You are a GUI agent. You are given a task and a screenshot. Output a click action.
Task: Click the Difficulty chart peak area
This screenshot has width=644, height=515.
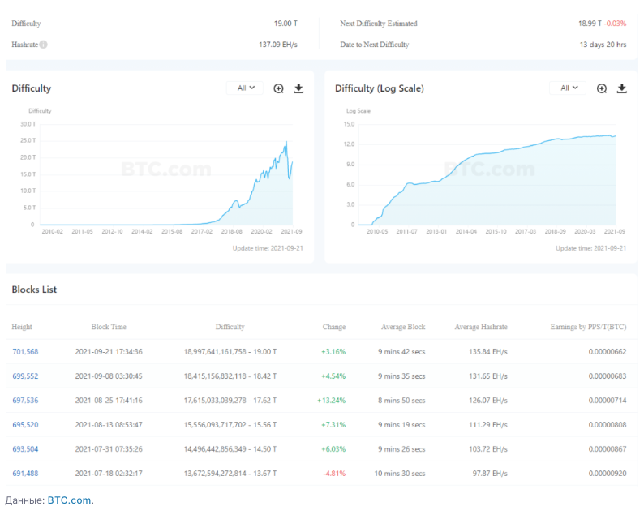[286, 144]
